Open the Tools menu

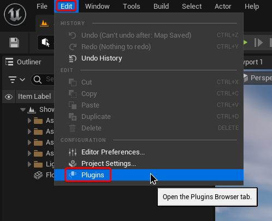coord(132,7)
